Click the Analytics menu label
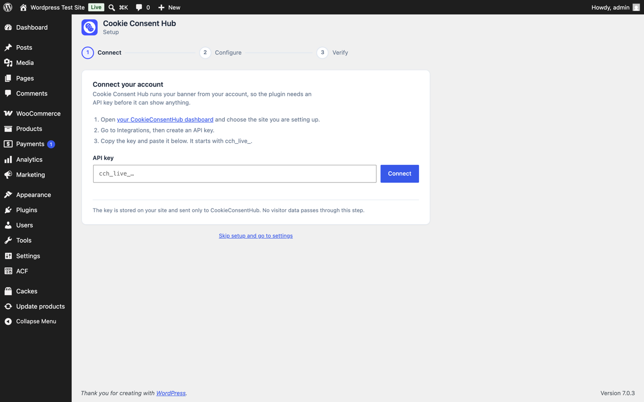644x402 pixels. pyautogui.click(x=29, y=159)
